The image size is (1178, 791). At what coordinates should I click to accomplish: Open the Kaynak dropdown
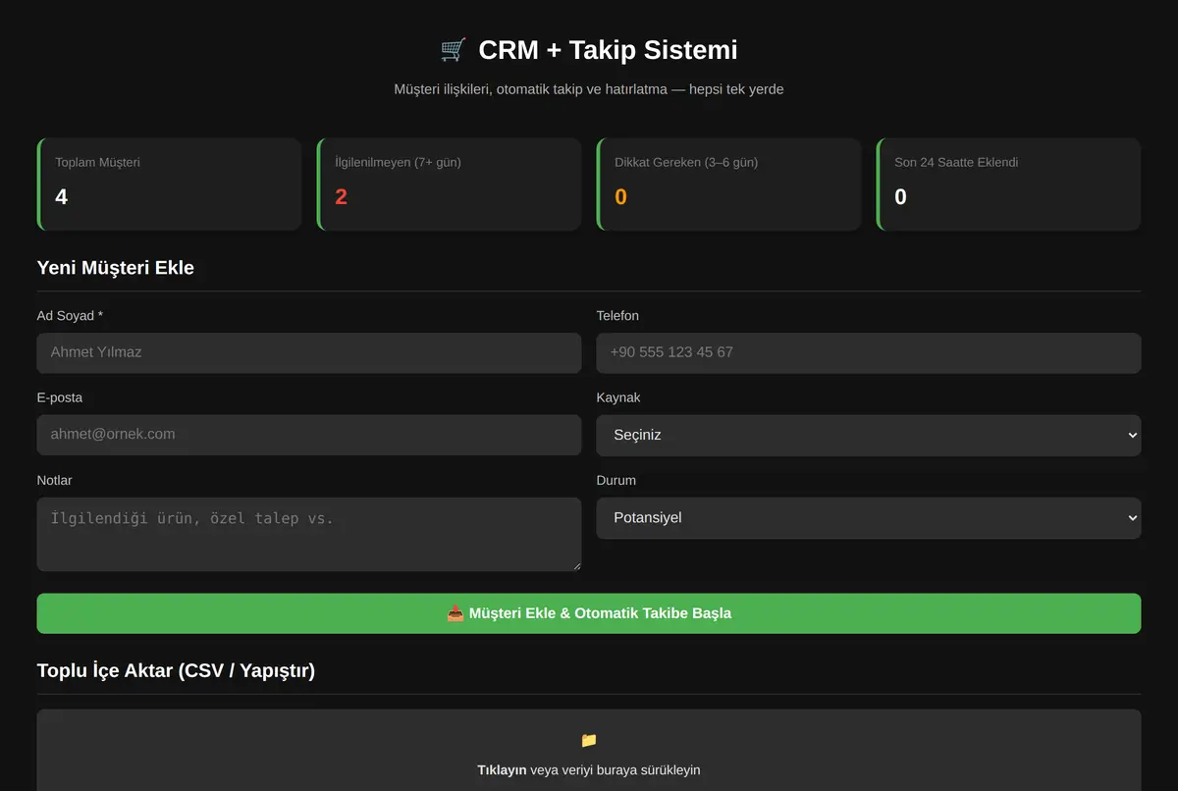(869, 435)
